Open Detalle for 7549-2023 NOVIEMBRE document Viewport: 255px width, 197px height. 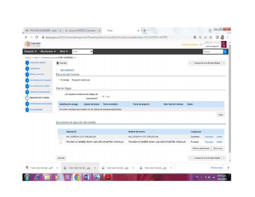pyautogui.click(x=219, y=142)
